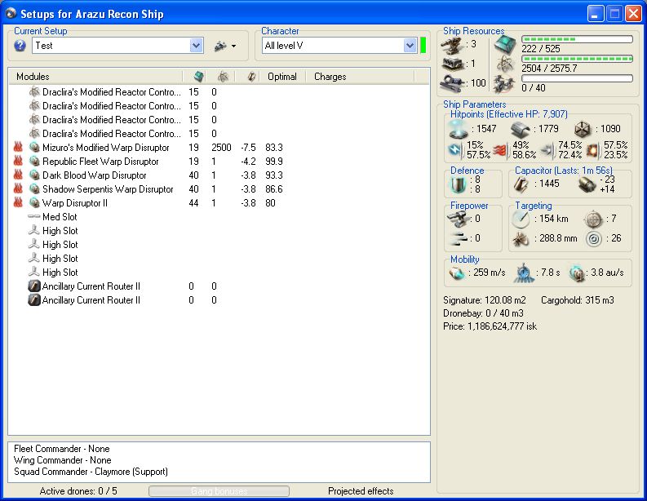Select the first Ancillary Current Router II row
Image resolution: width=647 pixels, height=501 pixels.
pyautogui.click(x=219, y=286)
